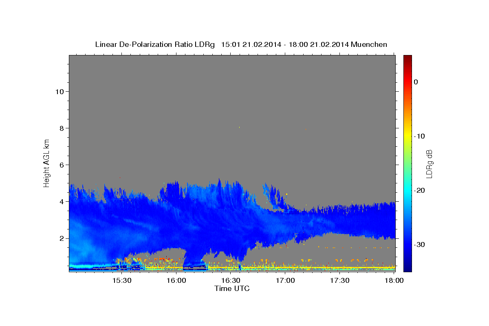Click the colorbar value -10
Viewport: 489px width, 326px height.
[x=419, y=136]
